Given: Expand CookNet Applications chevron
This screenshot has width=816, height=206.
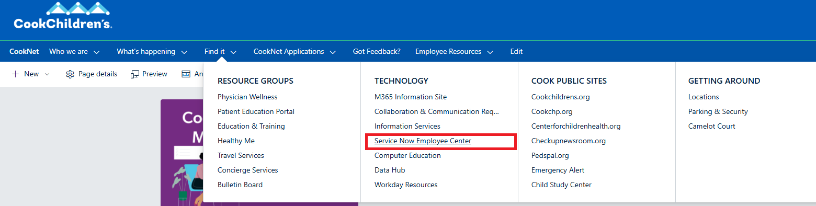Looking at the screenshot, I should click(333, 52).
